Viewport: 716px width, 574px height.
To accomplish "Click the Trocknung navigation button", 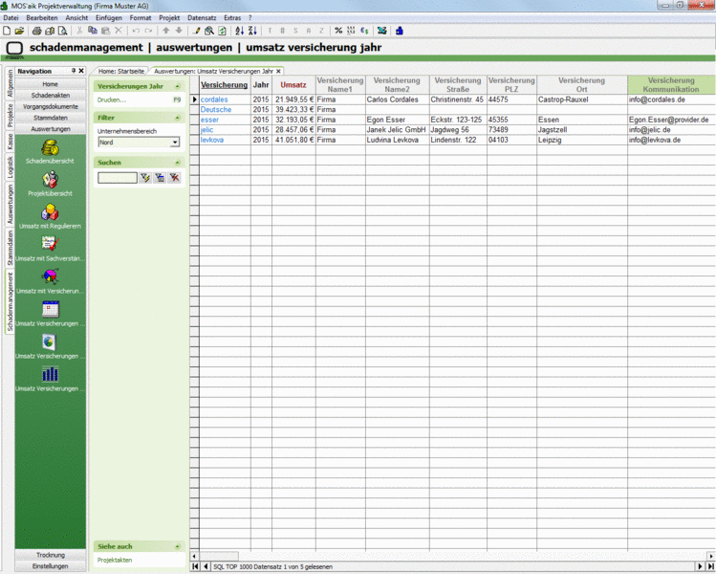I will coord(51,555).
